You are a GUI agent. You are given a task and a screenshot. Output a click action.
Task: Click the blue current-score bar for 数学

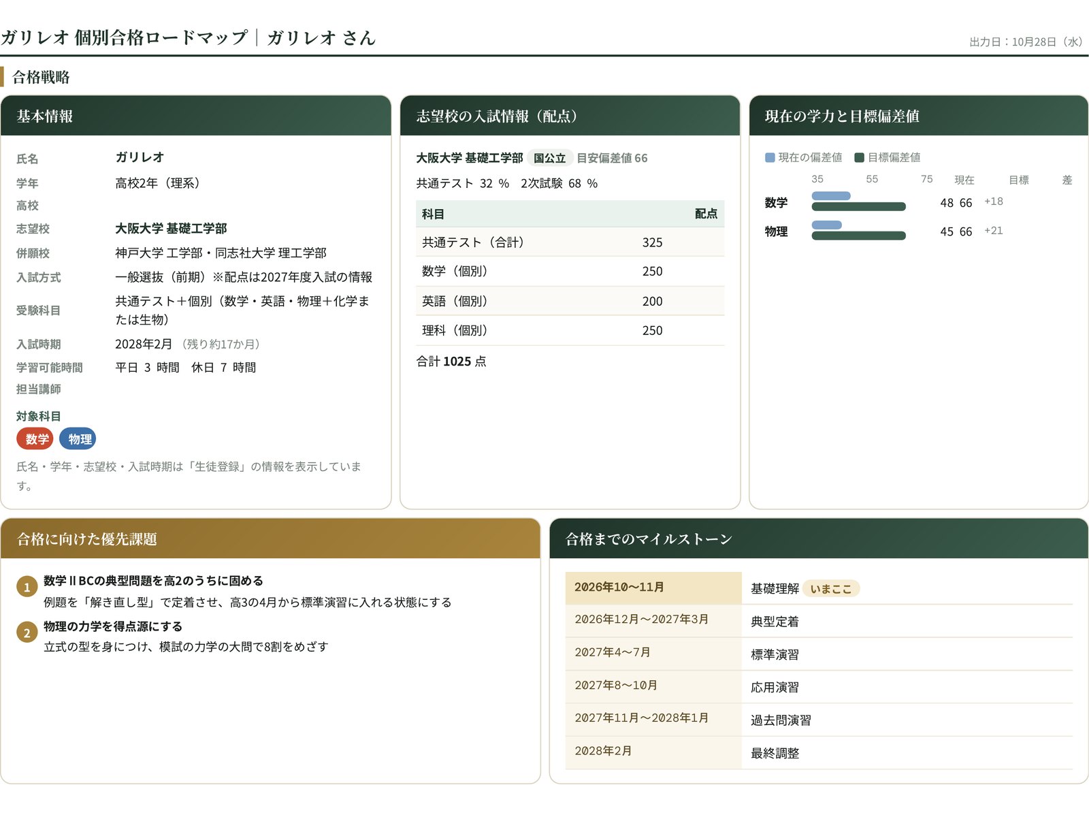click(x=831, y=196)
